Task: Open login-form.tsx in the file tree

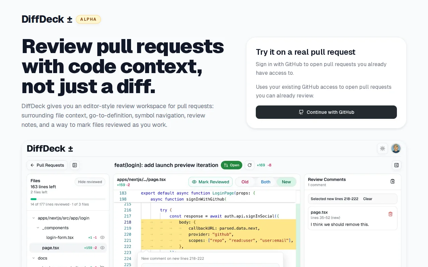Action: point(60,238)
